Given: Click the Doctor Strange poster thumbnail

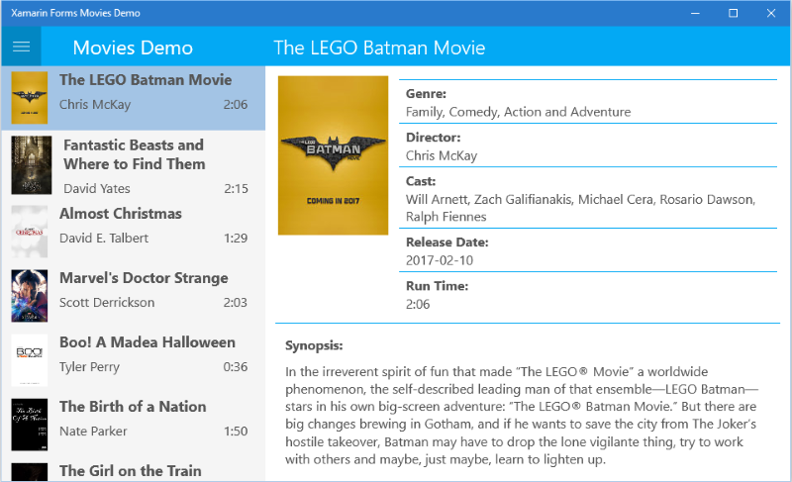Looking at the screenshot, I should (x=30, y=296).
